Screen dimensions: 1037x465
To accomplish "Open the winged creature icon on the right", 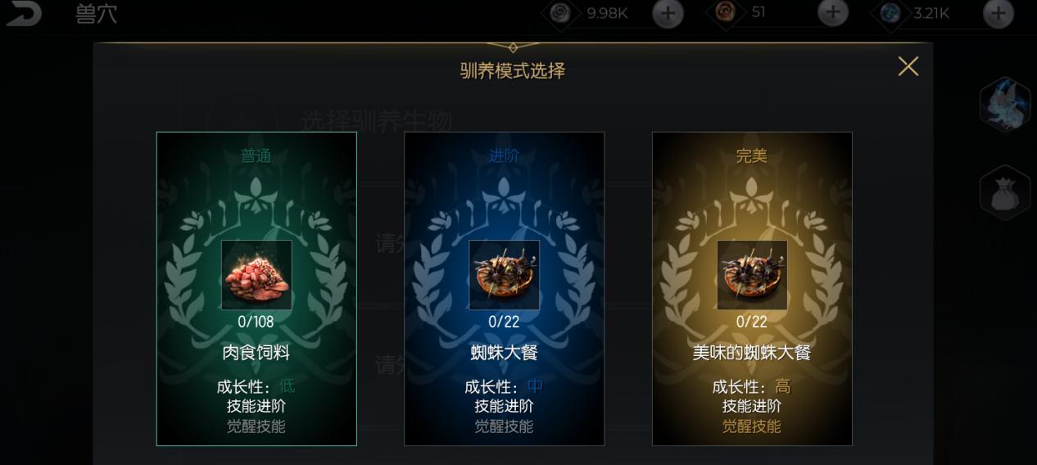I will 1004,104.
